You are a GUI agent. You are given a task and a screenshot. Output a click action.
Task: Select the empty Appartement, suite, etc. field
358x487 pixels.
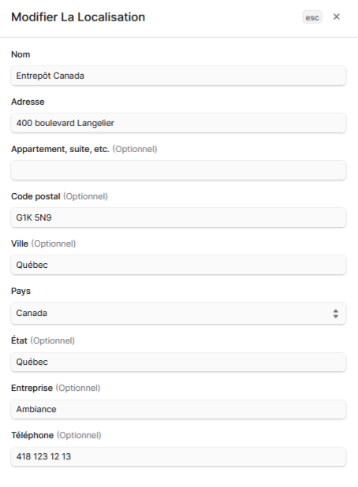[178, 170]
